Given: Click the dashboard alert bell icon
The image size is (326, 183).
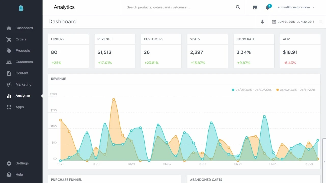Looking at the screenshot, I should 262,22.
